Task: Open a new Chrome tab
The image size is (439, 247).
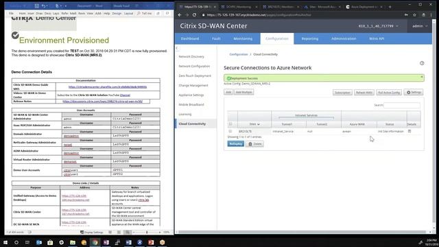Action: [x=390, y=7]
